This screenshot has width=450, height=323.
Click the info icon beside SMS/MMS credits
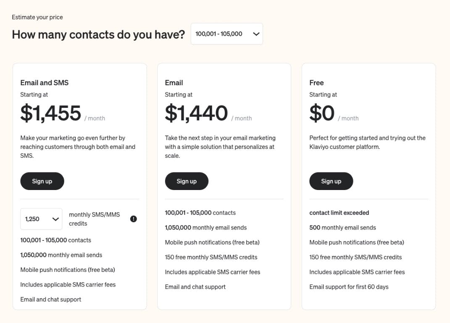134,219
